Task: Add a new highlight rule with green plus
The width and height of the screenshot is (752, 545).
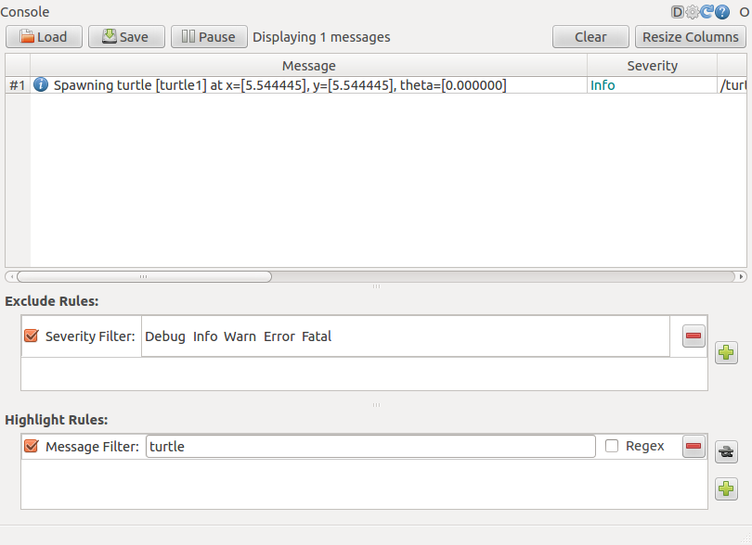Action: tap(726, 488)
